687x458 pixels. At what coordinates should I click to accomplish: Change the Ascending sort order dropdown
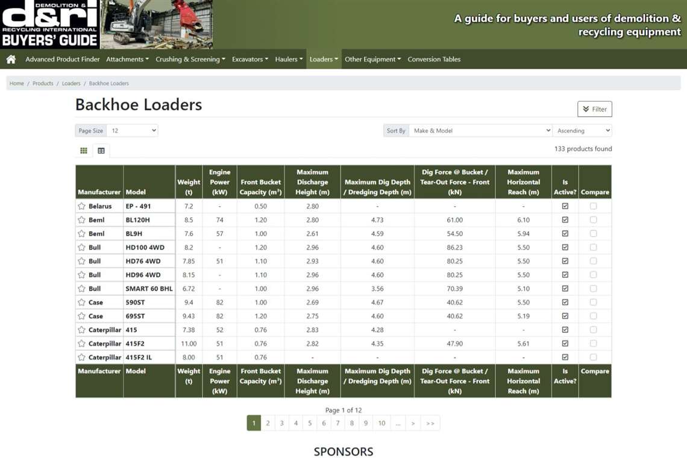point(582,131)
